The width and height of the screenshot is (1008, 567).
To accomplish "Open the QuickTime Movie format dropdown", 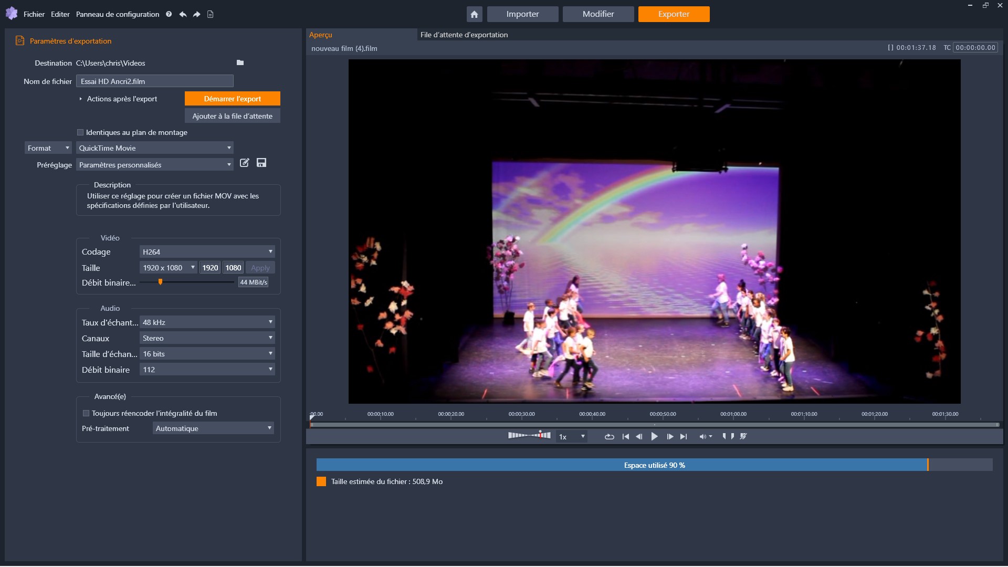I will [x=154, y=148].
